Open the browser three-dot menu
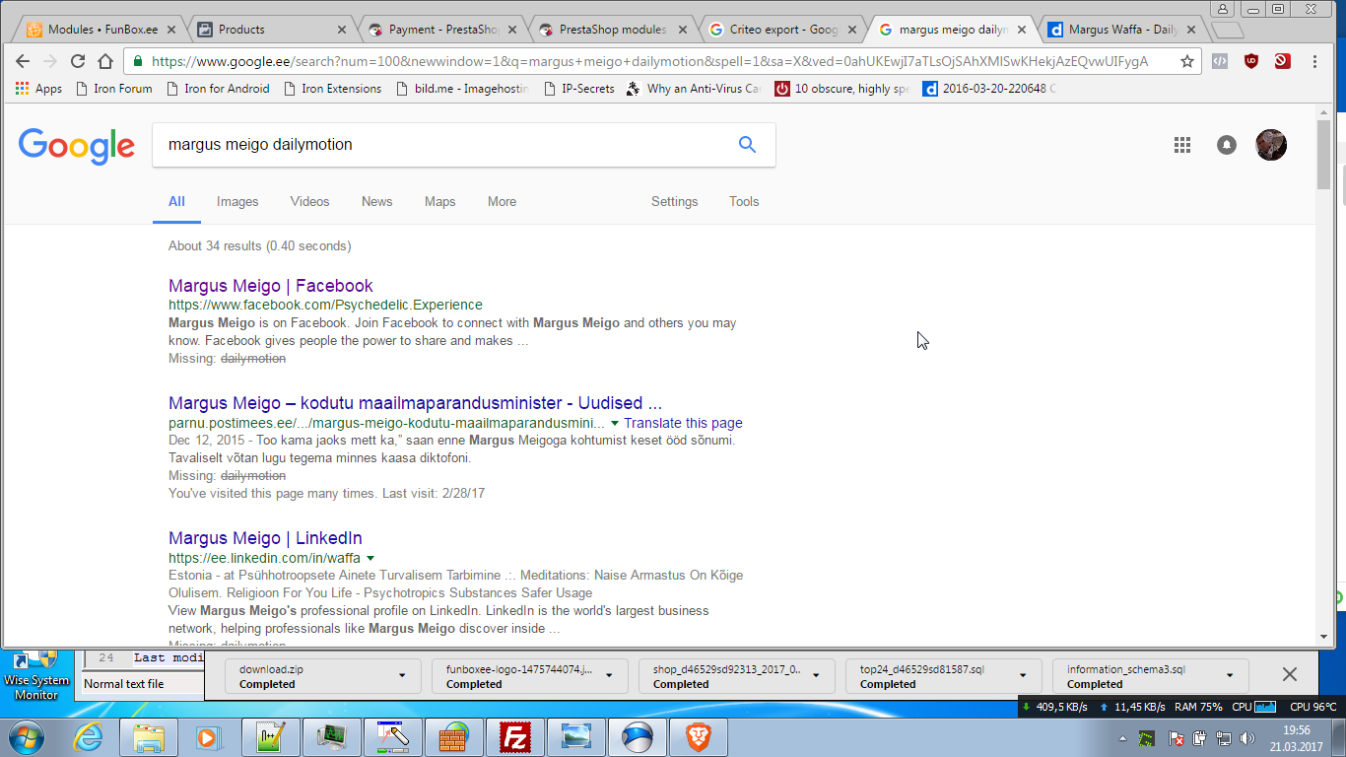 [1315, 61]
